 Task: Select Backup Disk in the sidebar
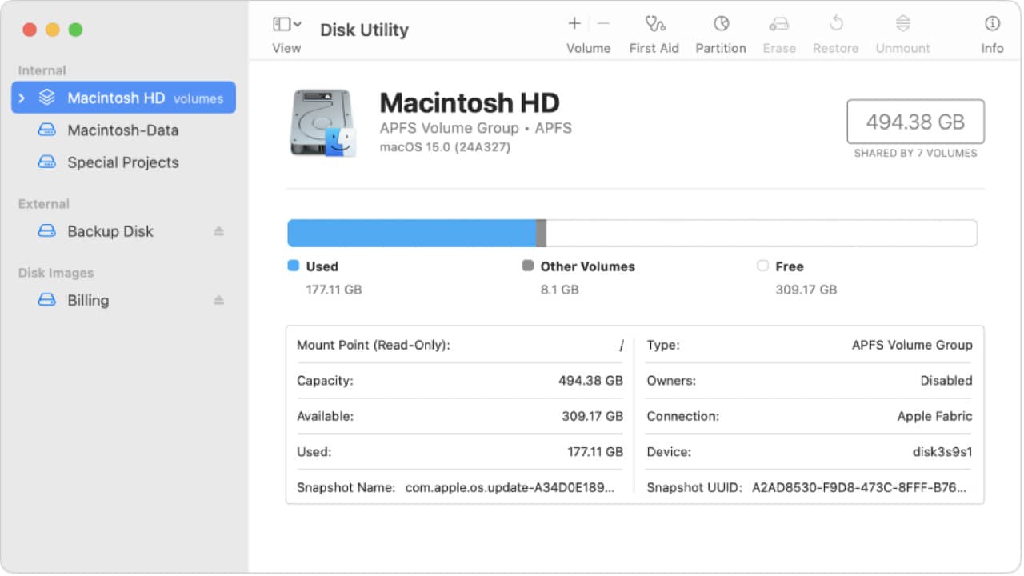[x=110, y=231]
